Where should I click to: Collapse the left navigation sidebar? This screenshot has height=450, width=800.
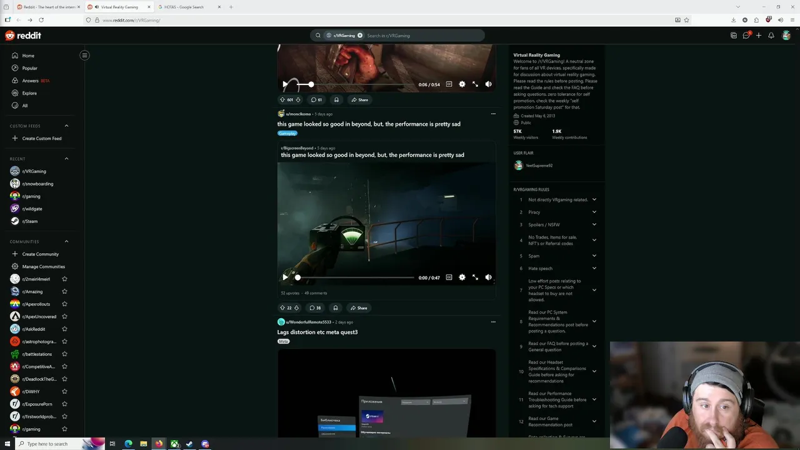pyautogui.click(x=84, y=55)
